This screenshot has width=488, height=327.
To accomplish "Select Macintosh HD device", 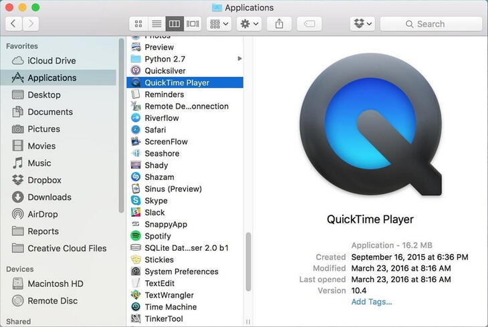I will [x=58, y=284].
